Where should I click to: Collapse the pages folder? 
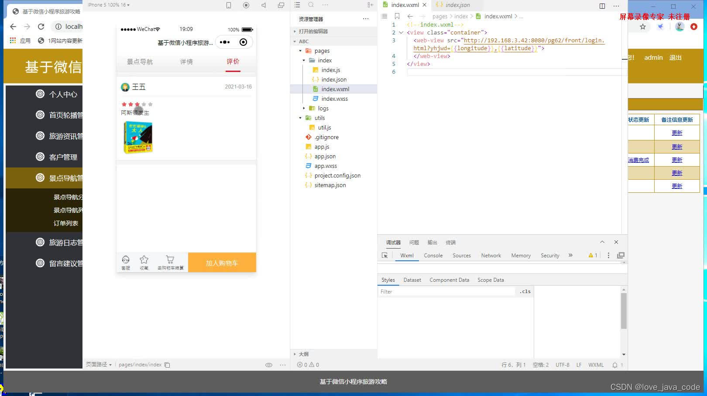[x=300, y=51]
